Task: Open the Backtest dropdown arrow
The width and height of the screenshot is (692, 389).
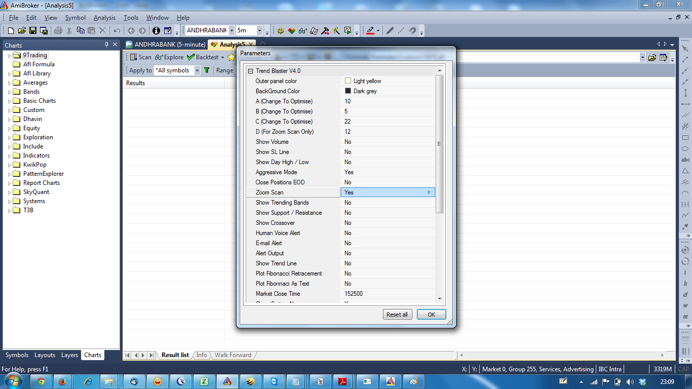Action: 222,57
